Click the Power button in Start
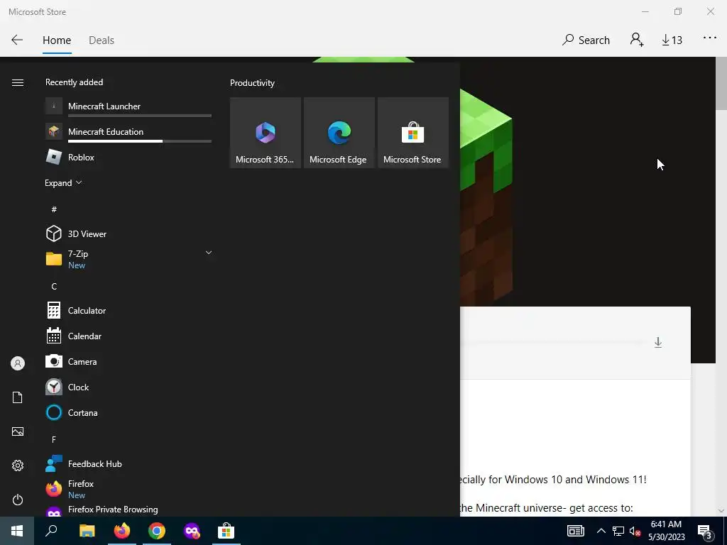 coord(18,500)
